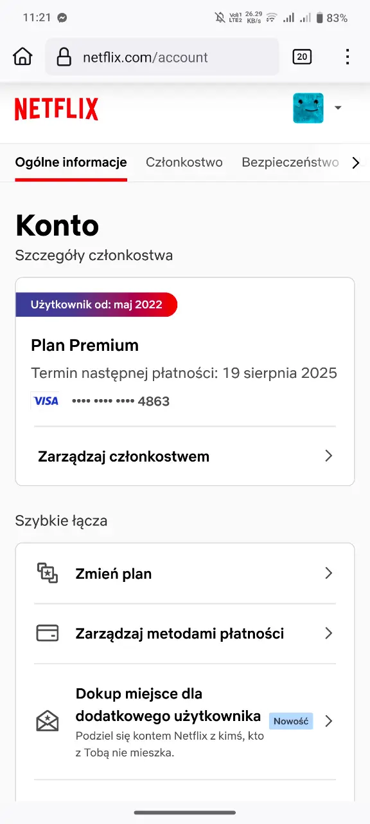Open the tab switcher showing 20 tabs

(302, 57)
